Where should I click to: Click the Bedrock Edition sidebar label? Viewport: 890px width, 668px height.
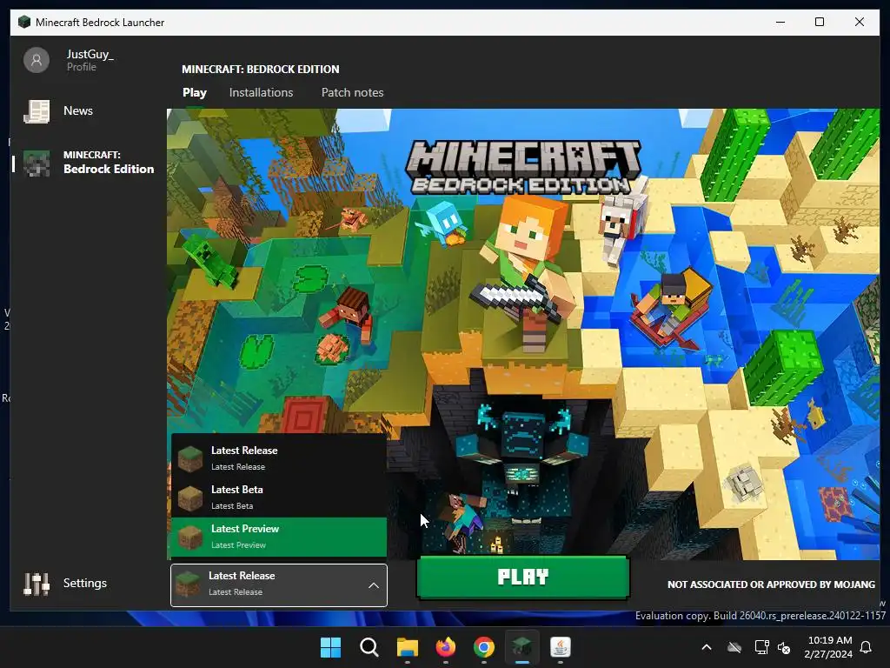(x=109, y=163)
